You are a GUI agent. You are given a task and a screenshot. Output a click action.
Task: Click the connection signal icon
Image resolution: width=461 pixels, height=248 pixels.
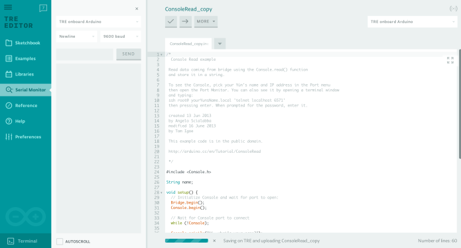(x=453, y=9)
